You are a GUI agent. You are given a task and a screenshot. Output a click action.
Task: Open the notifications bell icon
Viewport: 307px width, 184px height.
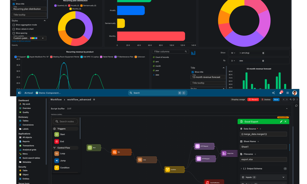coord(280,93)
